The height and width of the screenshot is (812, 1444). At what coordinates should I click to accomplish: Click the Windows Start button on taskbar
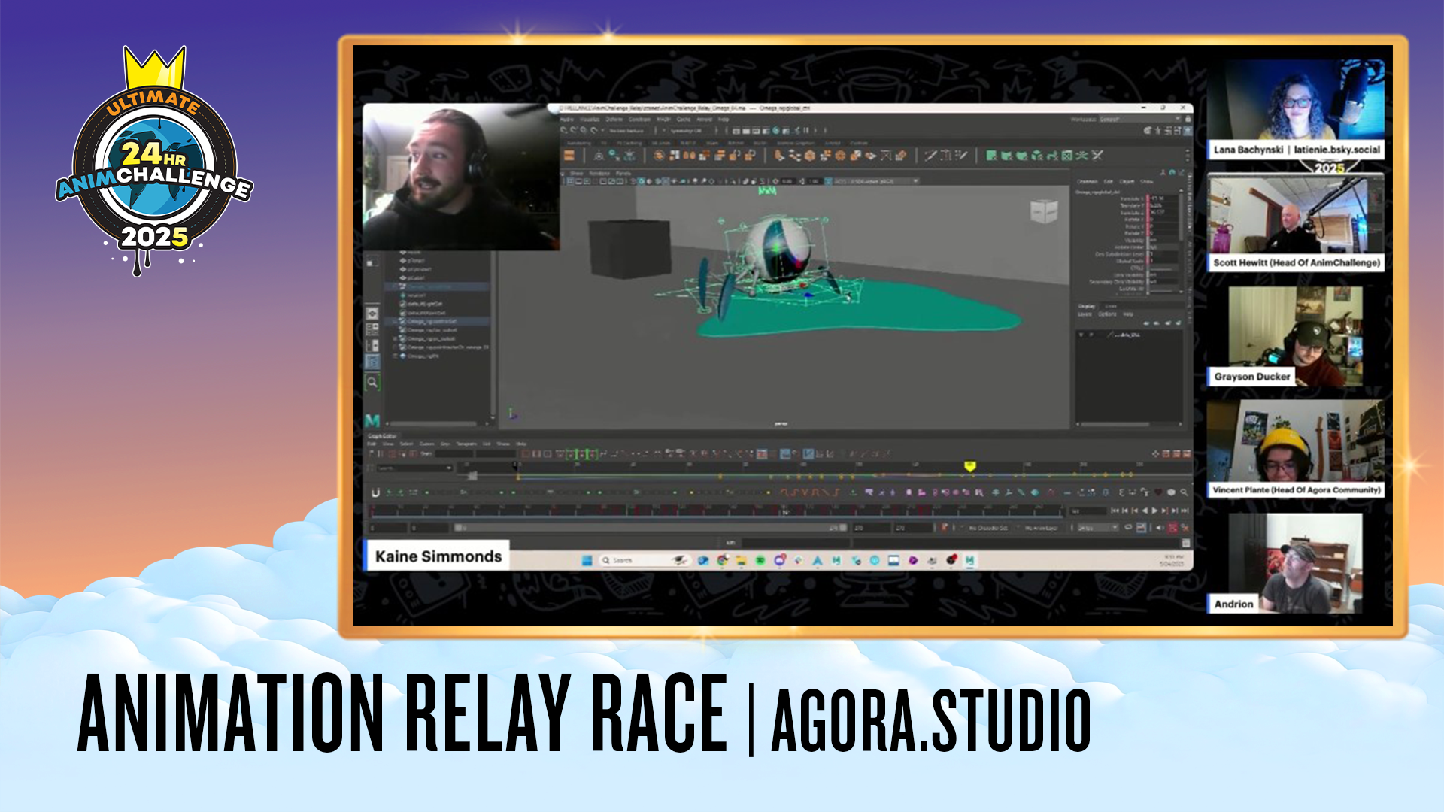tap(587, 560)
